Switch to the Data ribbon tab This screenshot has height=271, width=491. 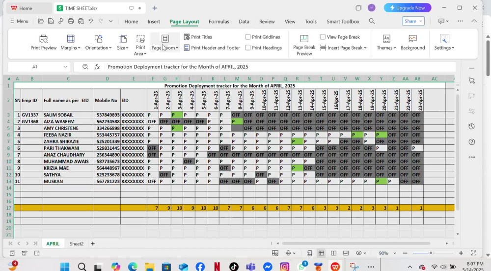[244, 21]
